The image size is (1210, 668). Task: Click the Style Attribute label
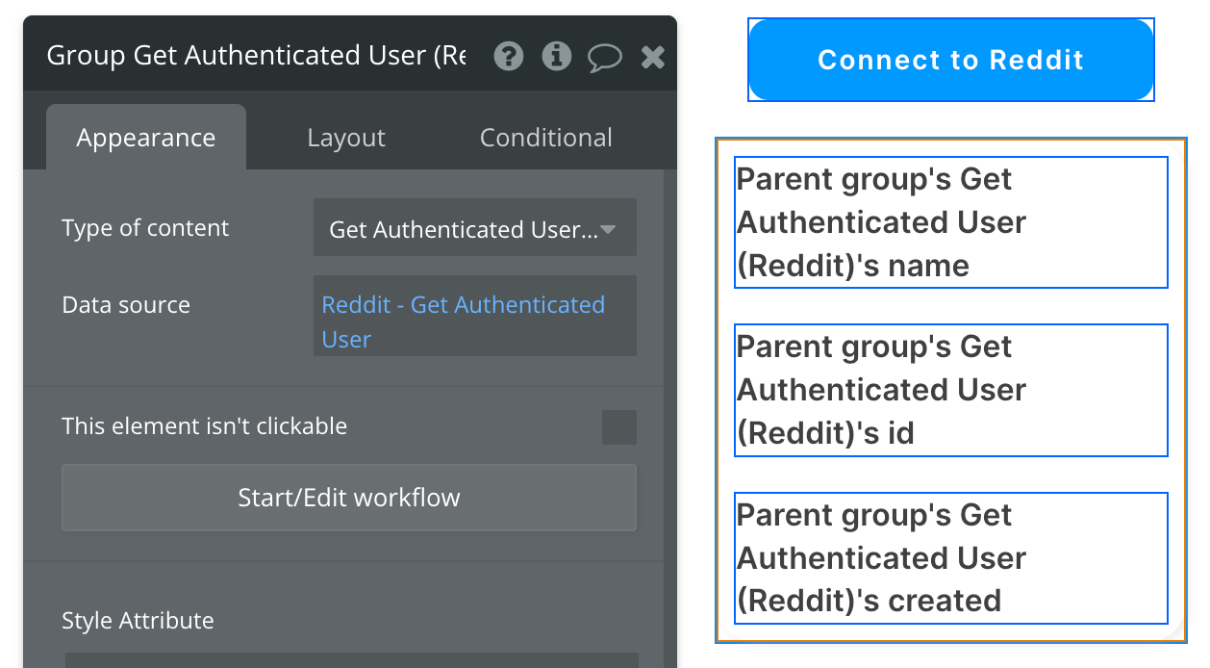138,621
